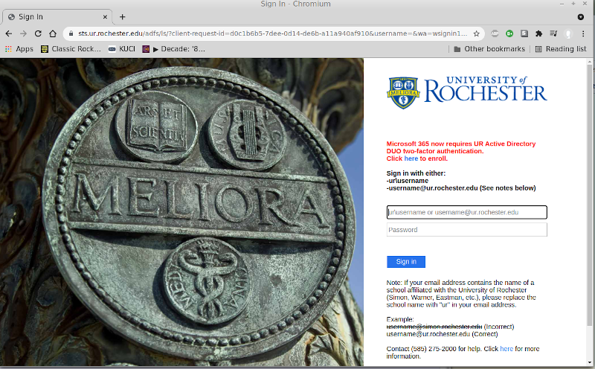Open the media controls playlist icon
The width and height of the screenshot is (595, 369).
(553, 33)
